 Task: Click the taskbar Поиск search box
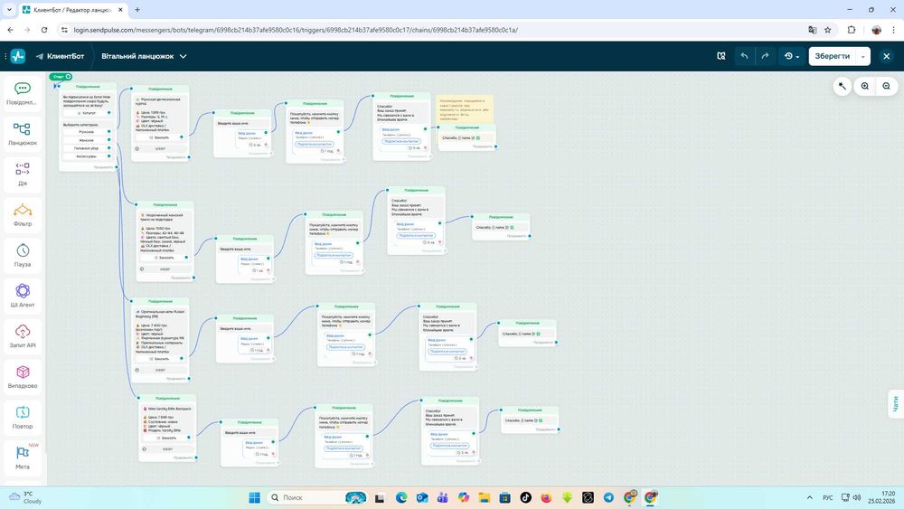point(317,497)
